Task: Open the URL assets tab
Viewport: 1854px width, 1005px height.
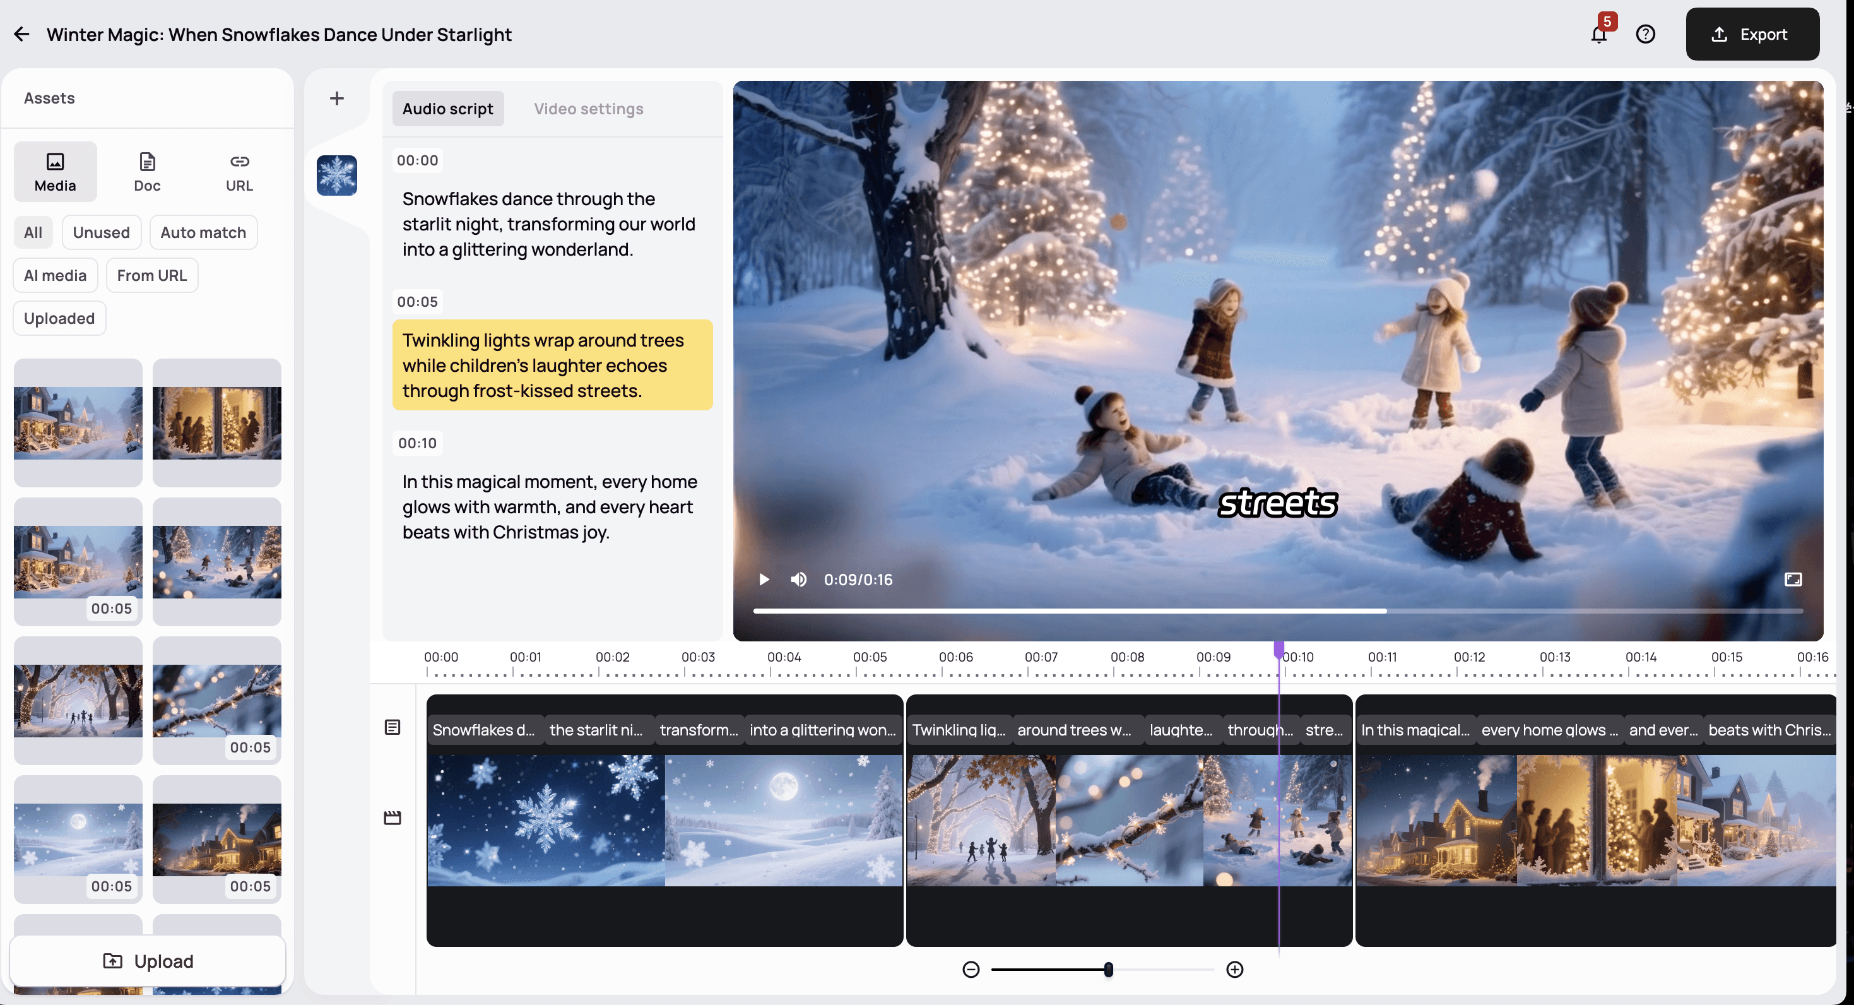Action: click(x=239, y=171)
